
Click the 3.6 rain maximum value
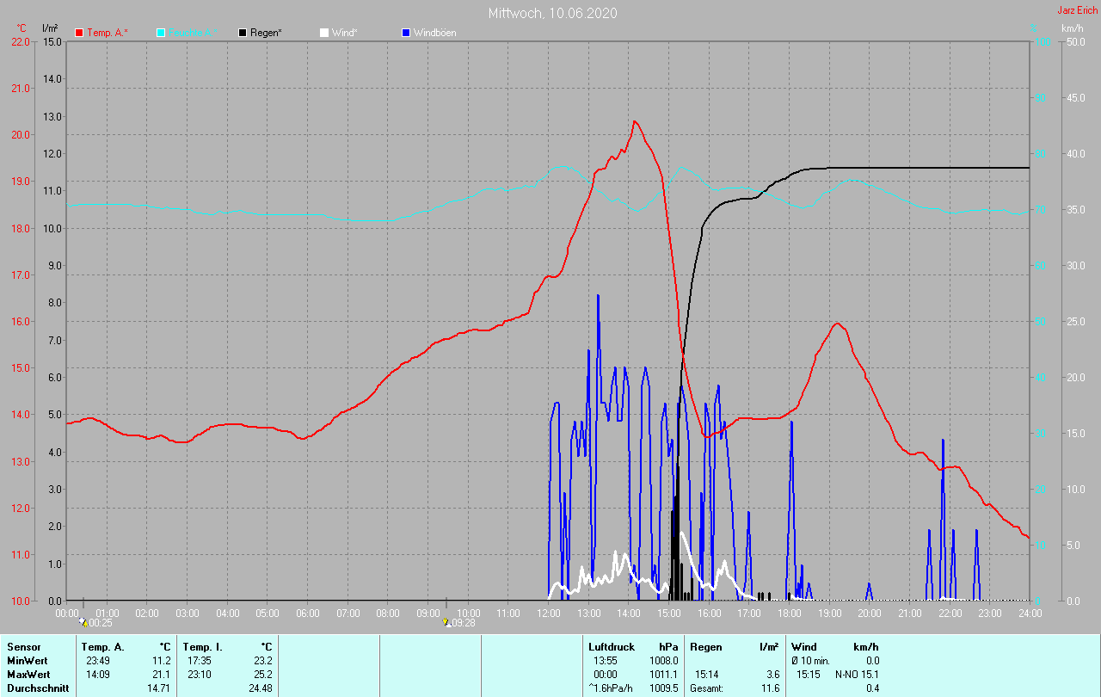point(772,675)
